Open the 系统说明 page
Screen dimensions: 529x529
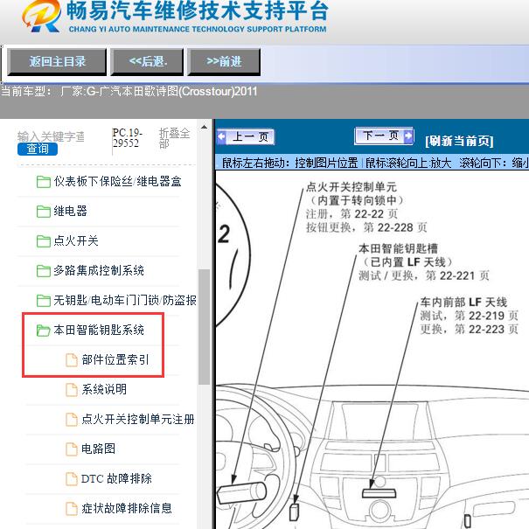point(104,389)
